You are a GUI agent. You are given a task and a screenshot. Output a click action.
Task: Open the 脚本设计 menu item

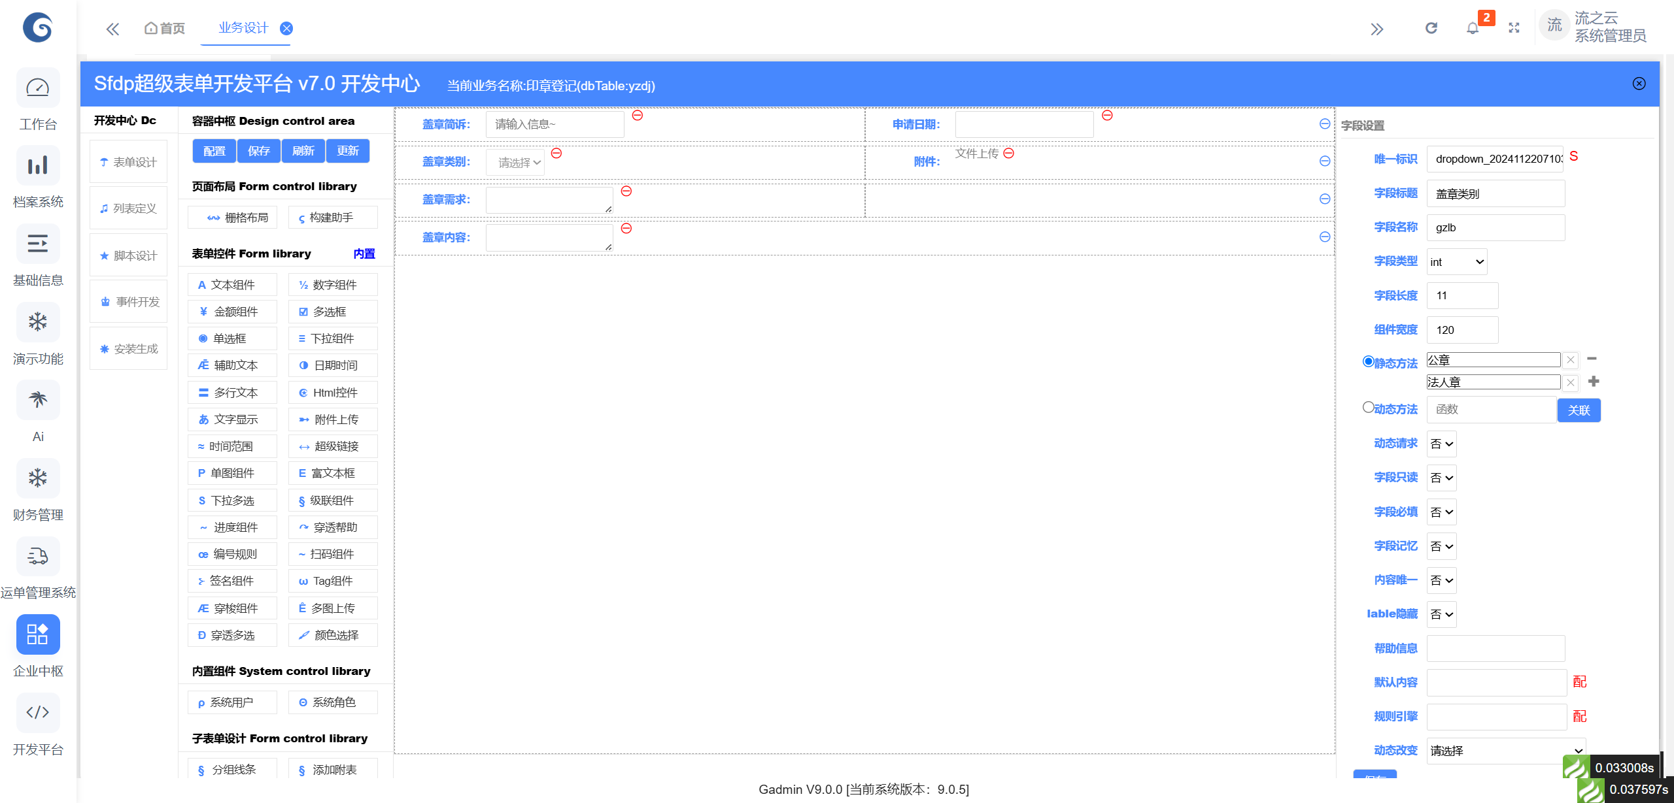coord(129,255)
